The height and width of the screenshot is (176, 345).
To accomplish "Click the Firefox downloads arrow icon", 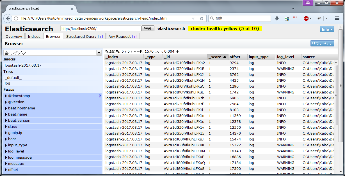I will tap(277, 18).
